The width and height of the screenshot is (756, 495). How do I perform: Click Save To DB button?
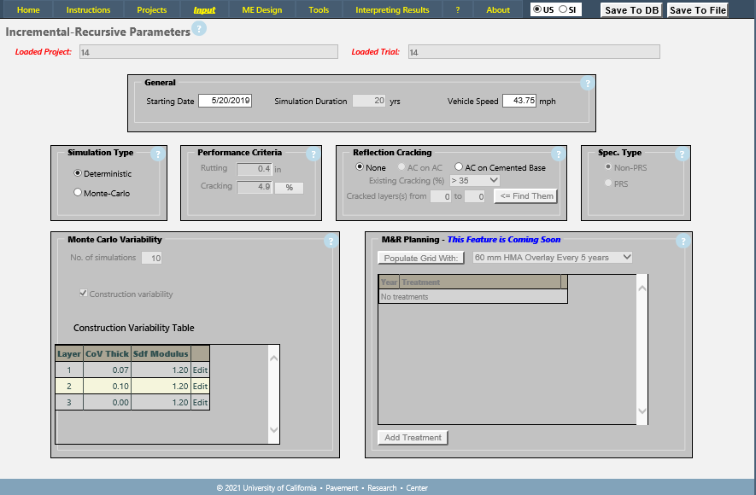[631, 10]
